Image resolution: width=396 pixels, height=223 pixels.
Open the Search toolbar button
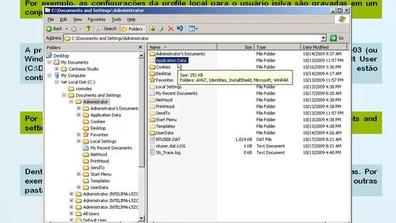point(107,29)
